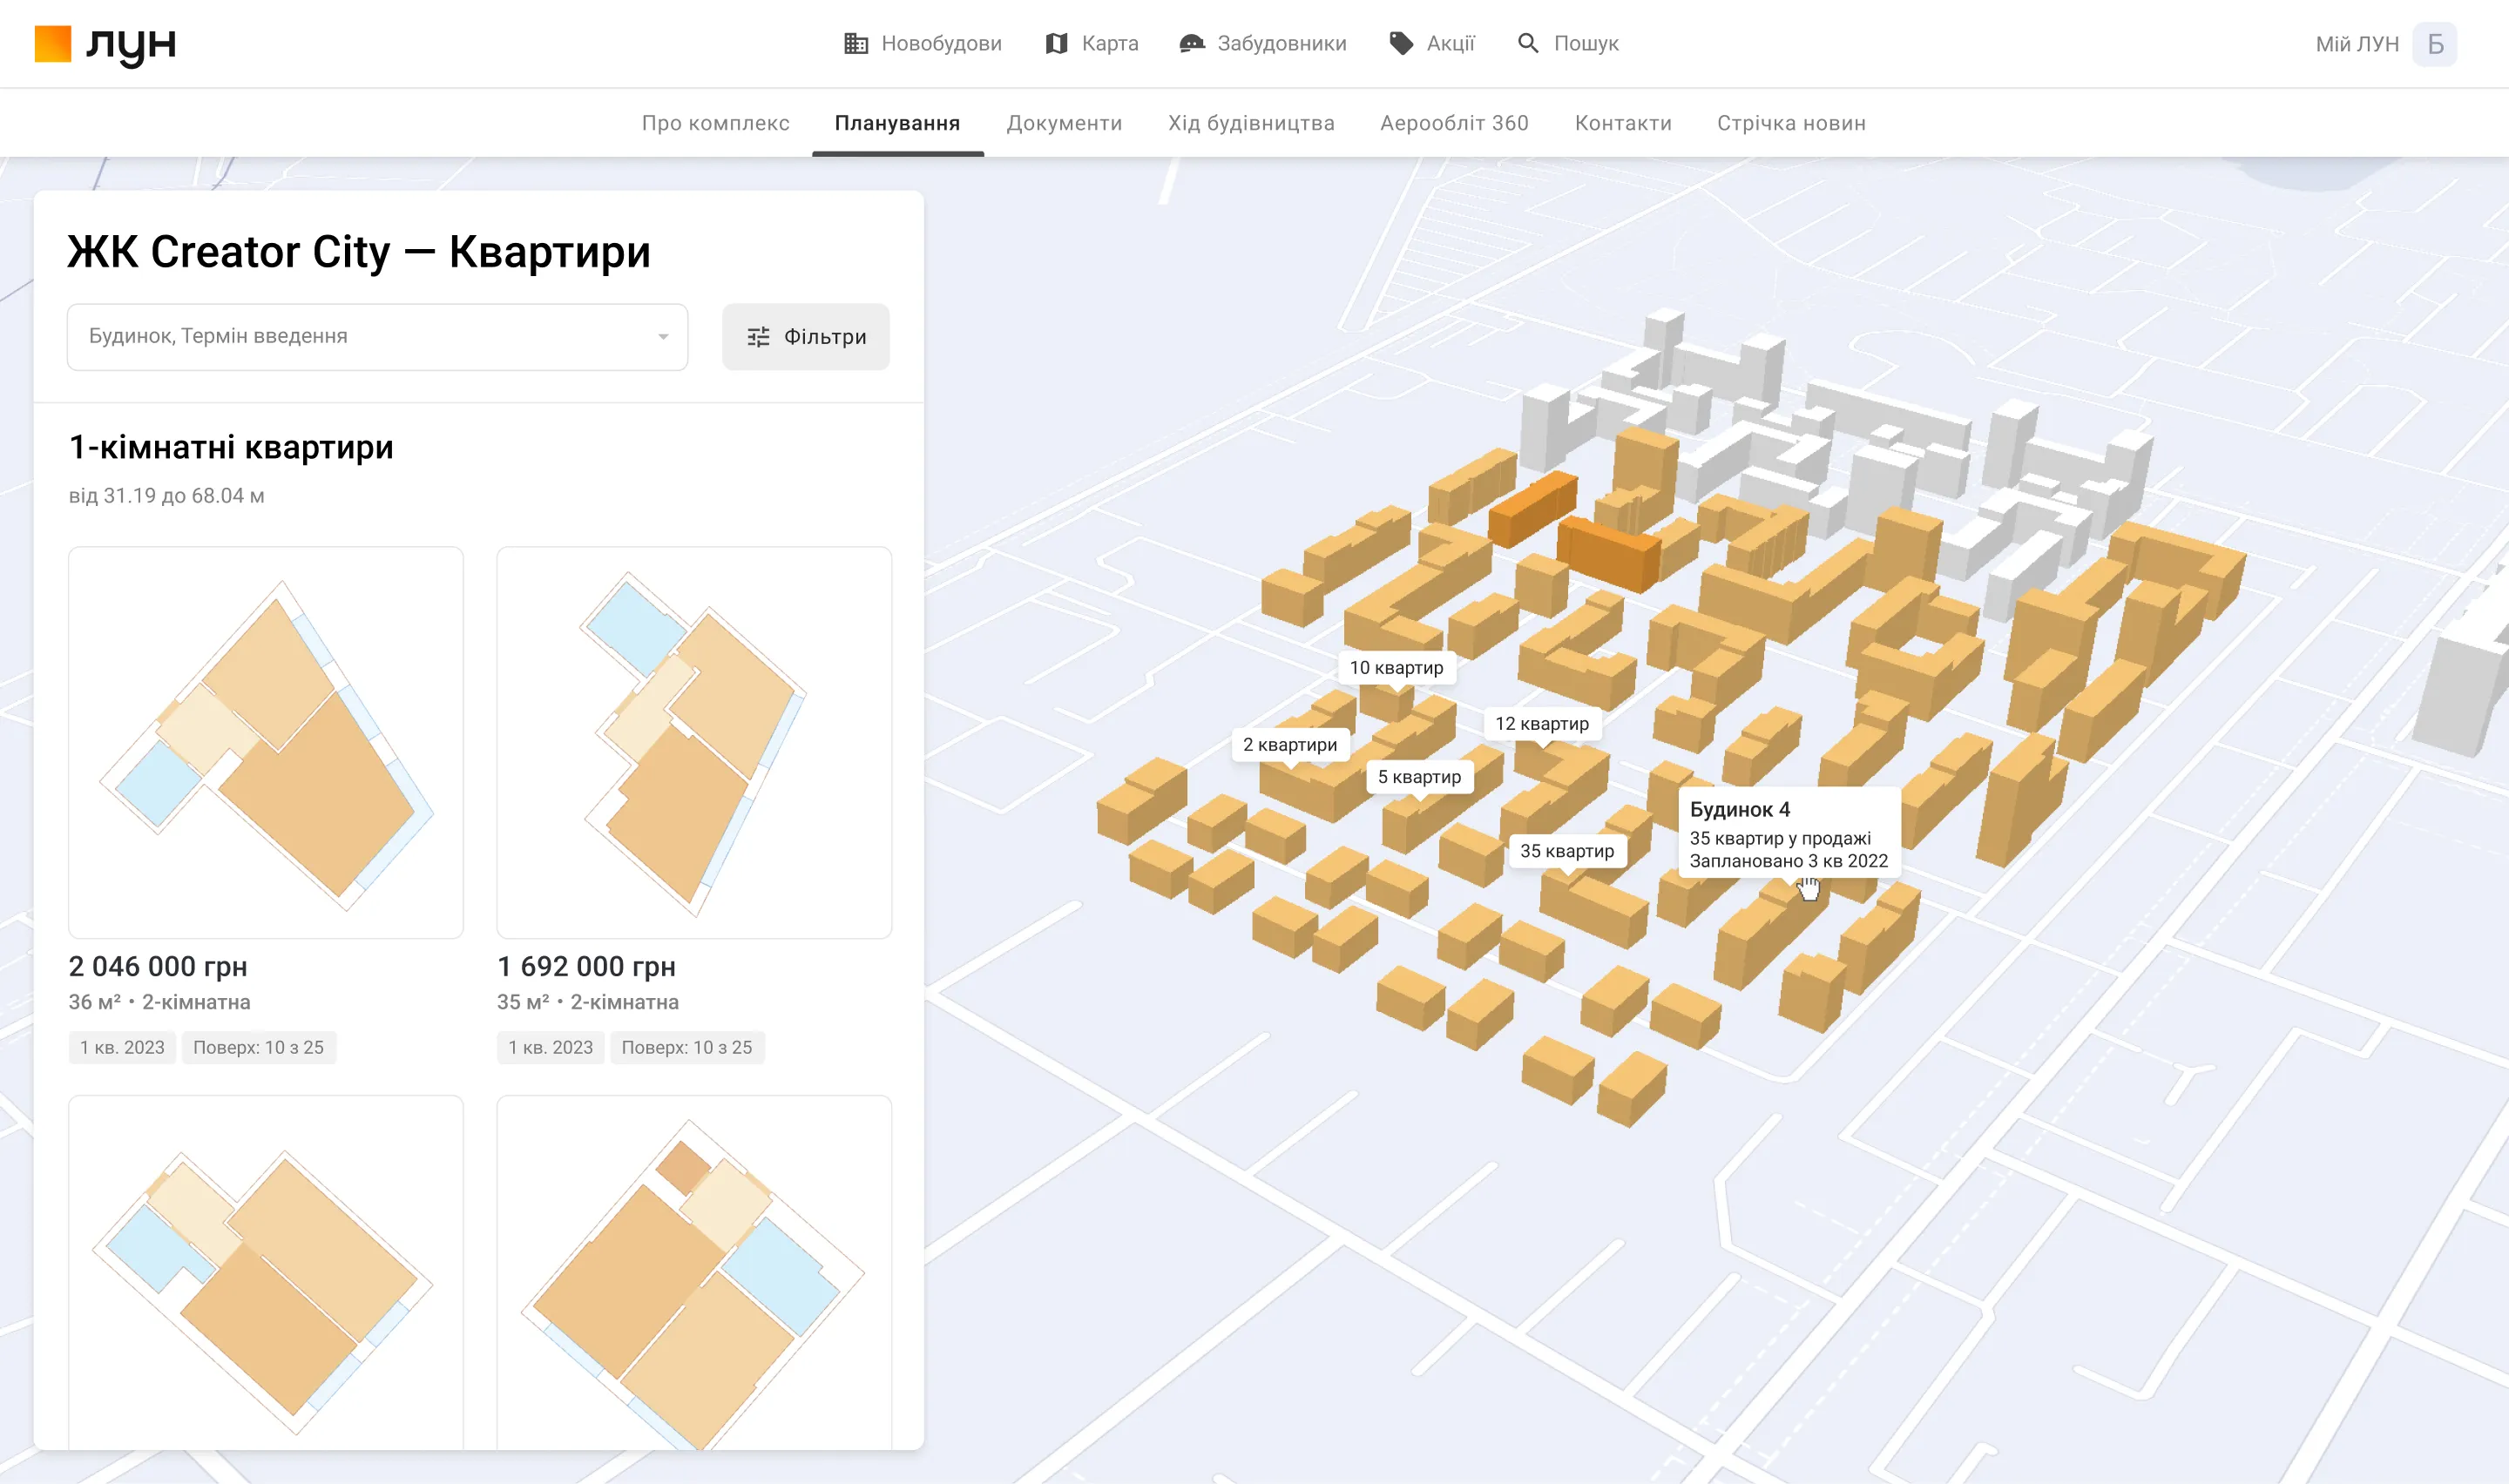
Task: Click the Б profile avatar icon
Action: pyautogui.click(x=2437, y=44)
